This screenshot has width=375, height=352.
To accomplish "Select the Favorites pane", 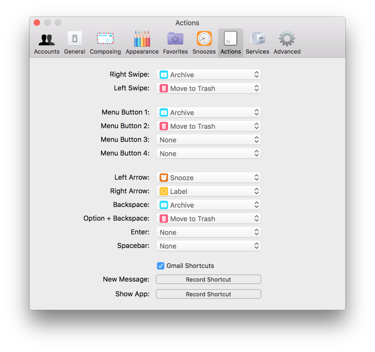I will [x=175, y=42].
